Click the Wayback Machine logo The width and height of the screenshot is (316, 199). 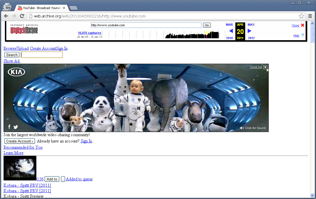tap(24, 30)
